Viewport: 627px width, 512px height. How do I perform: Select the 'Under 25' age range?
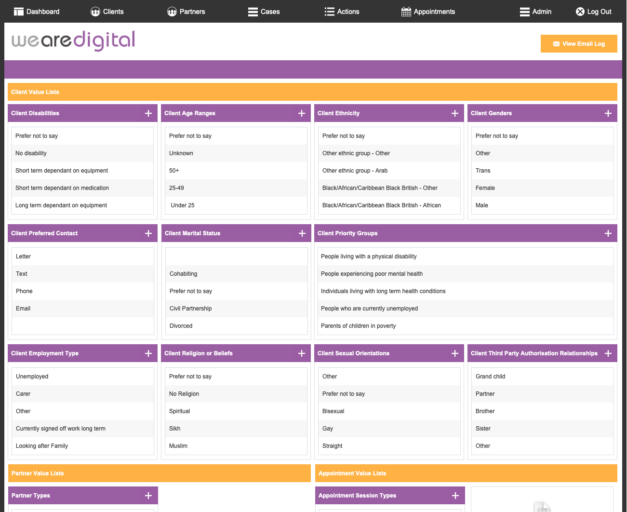(x=236, y=205)
